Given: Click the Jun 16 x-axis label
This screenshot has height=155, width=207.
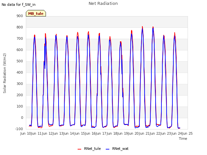Looking at the screenshot, I should pos(91,133).
